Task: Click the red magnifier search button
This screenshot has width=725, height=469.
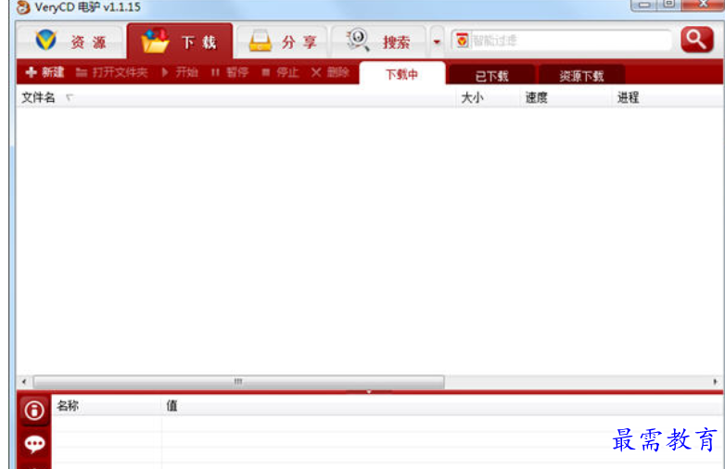Action: pyautogui.click(x=697, y=40)
